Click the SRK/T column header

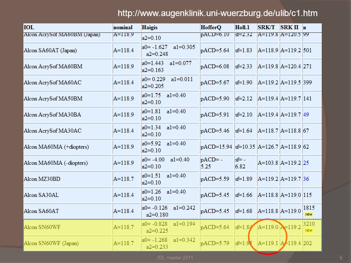coord(266,27)
